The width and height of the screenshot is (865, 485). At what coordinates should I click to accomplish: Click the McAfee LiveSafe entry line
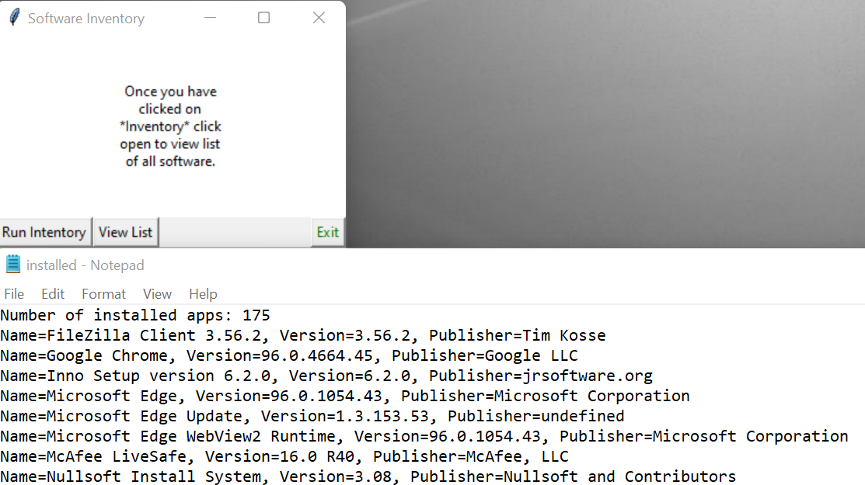284,456
